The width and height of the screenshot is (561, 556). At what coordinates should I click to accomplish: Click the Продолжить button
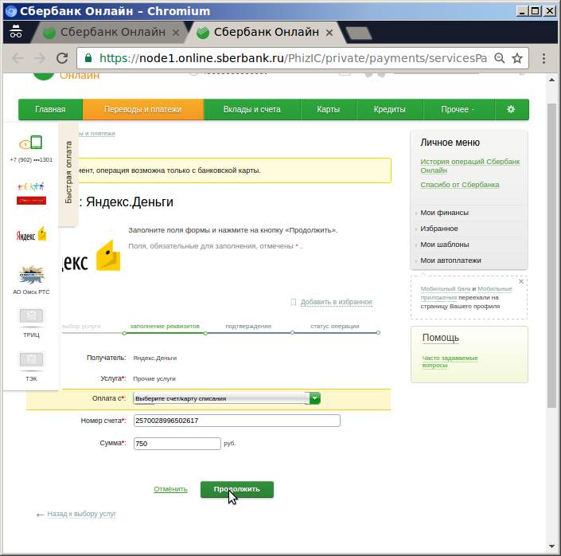[x=237, y=489]
